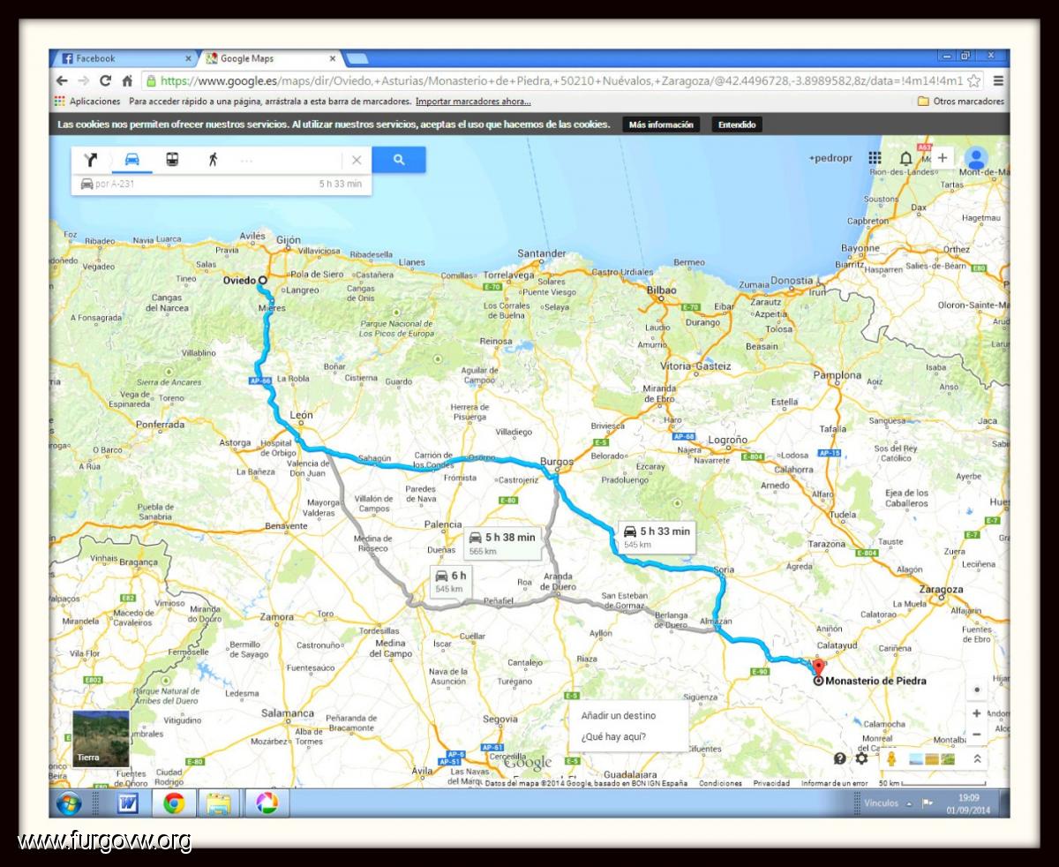The width and height of the screenshot is (1059, 867).
Task: Open the Aplicaciones bookmark shortcut
Action: [x=87, y=102]
